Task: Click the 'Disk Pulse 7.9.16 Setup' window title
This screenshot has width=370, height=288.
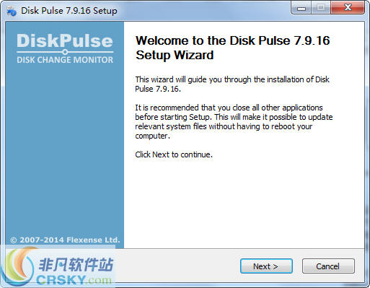Action: tap(69, 11)
